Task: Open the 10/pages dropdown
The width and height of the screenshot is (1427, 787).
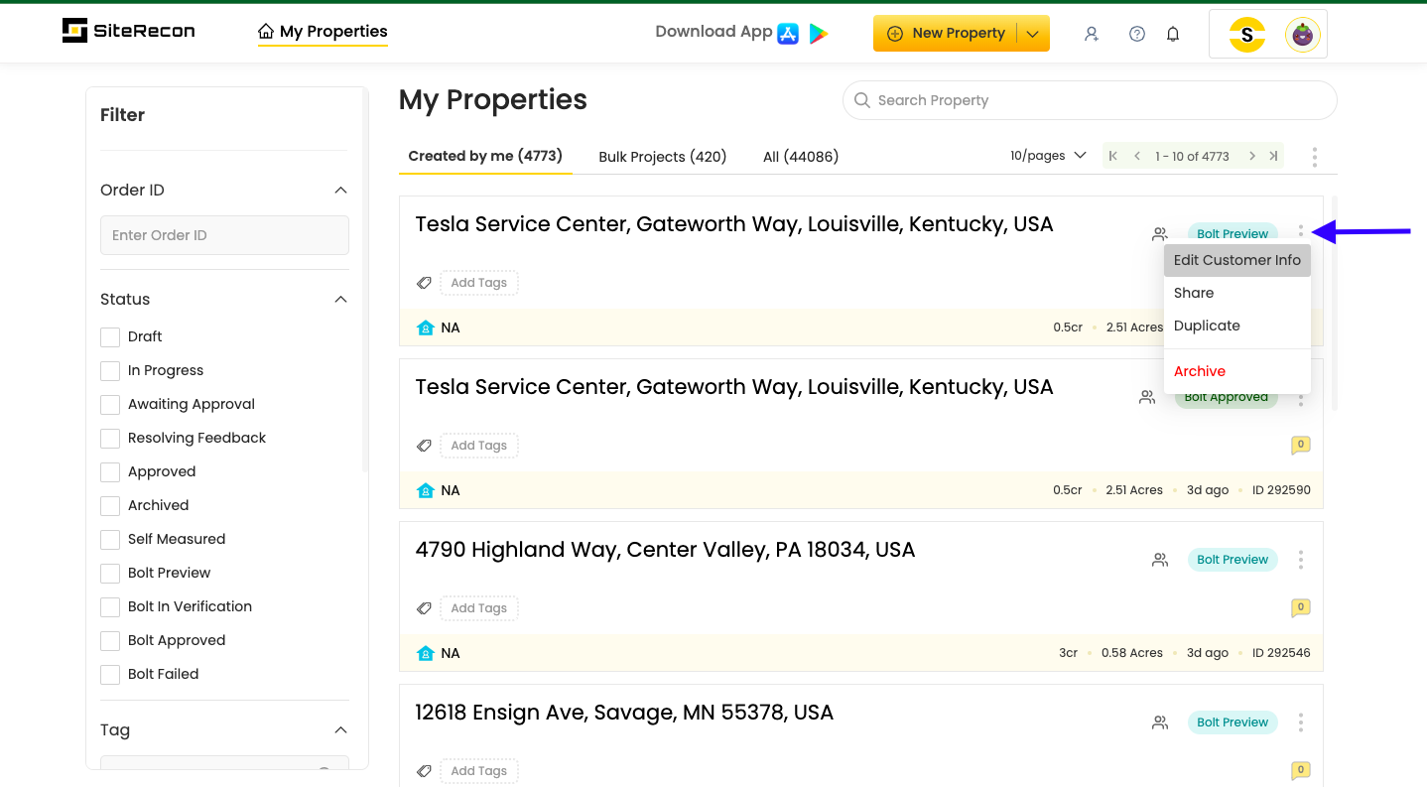Action: [x=1048, y=156]
